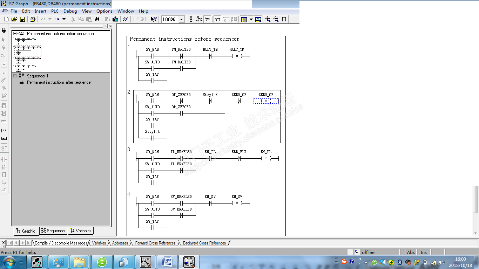
Task: Print using the printer toolbar icon
Action: coord(33,19)
